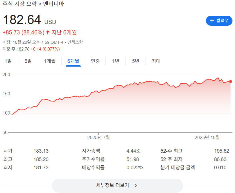Click the 시가총액 market cap label

91,151
